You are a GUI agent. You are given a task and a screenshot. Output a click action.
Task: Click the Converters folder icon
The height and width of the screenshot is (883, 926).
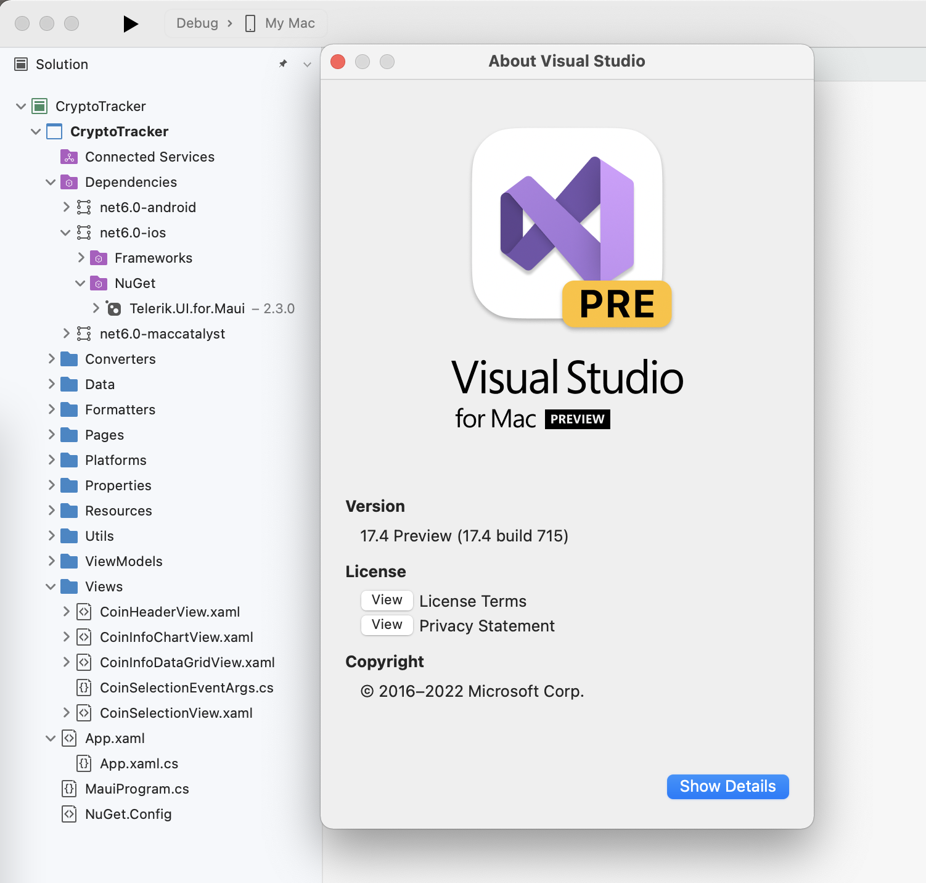[x=69, y=359]
